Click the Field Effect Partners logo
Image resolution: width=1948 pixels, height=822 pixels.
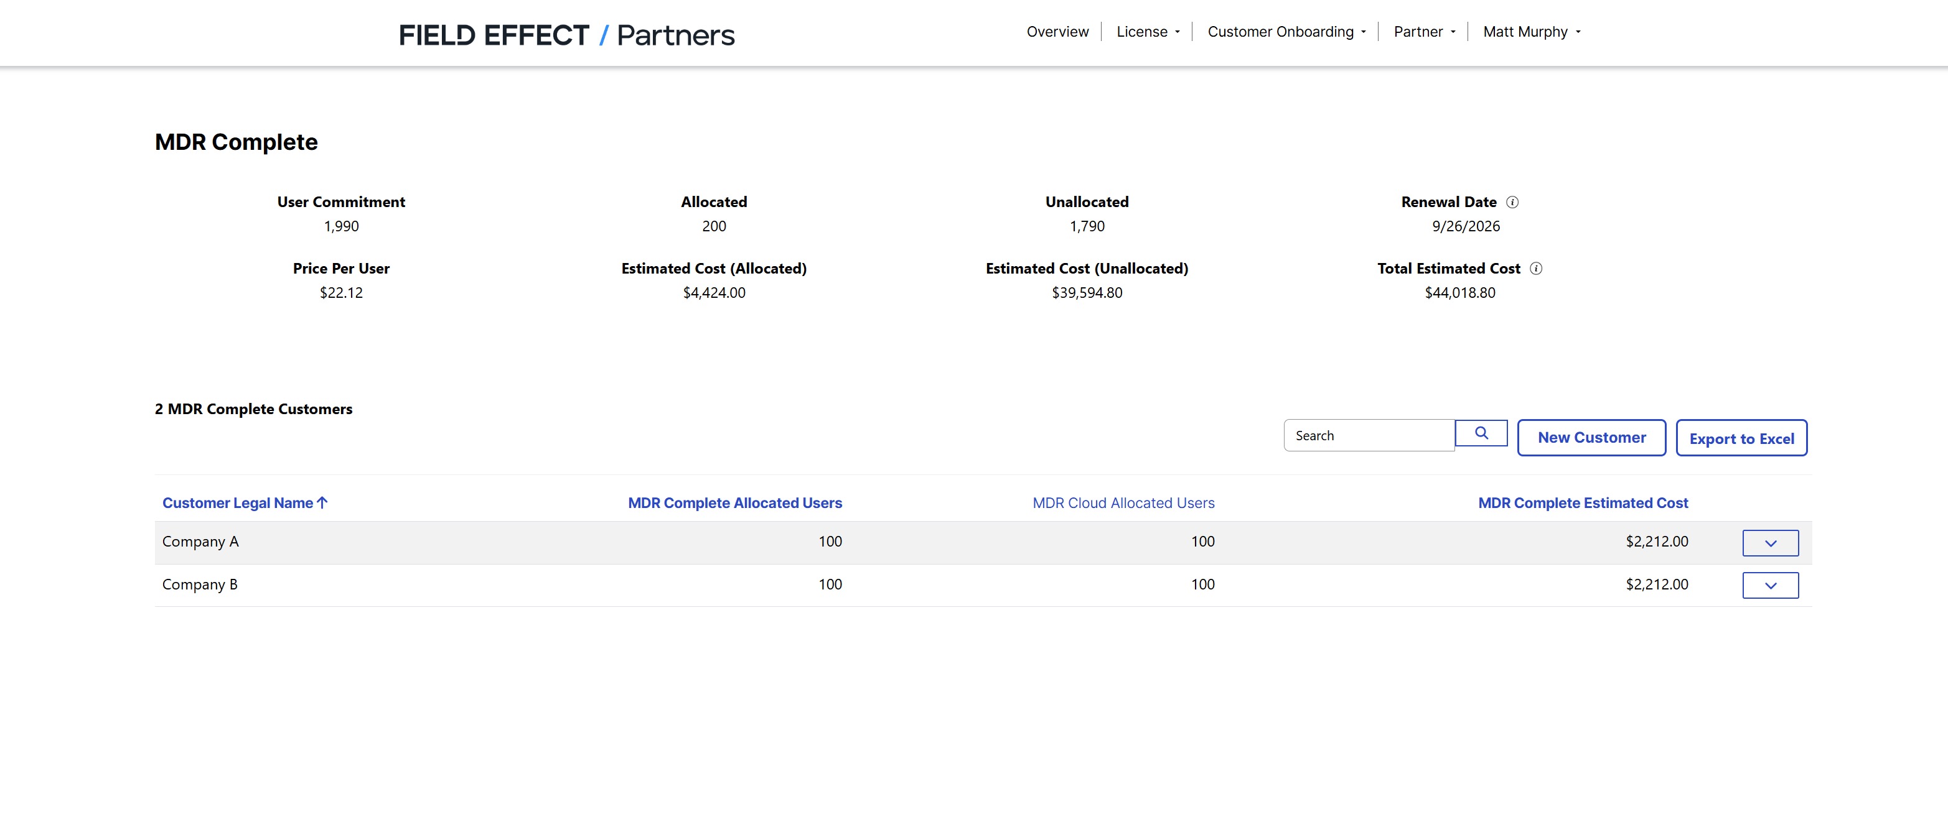pyautogui.click(x=566, y=35)
